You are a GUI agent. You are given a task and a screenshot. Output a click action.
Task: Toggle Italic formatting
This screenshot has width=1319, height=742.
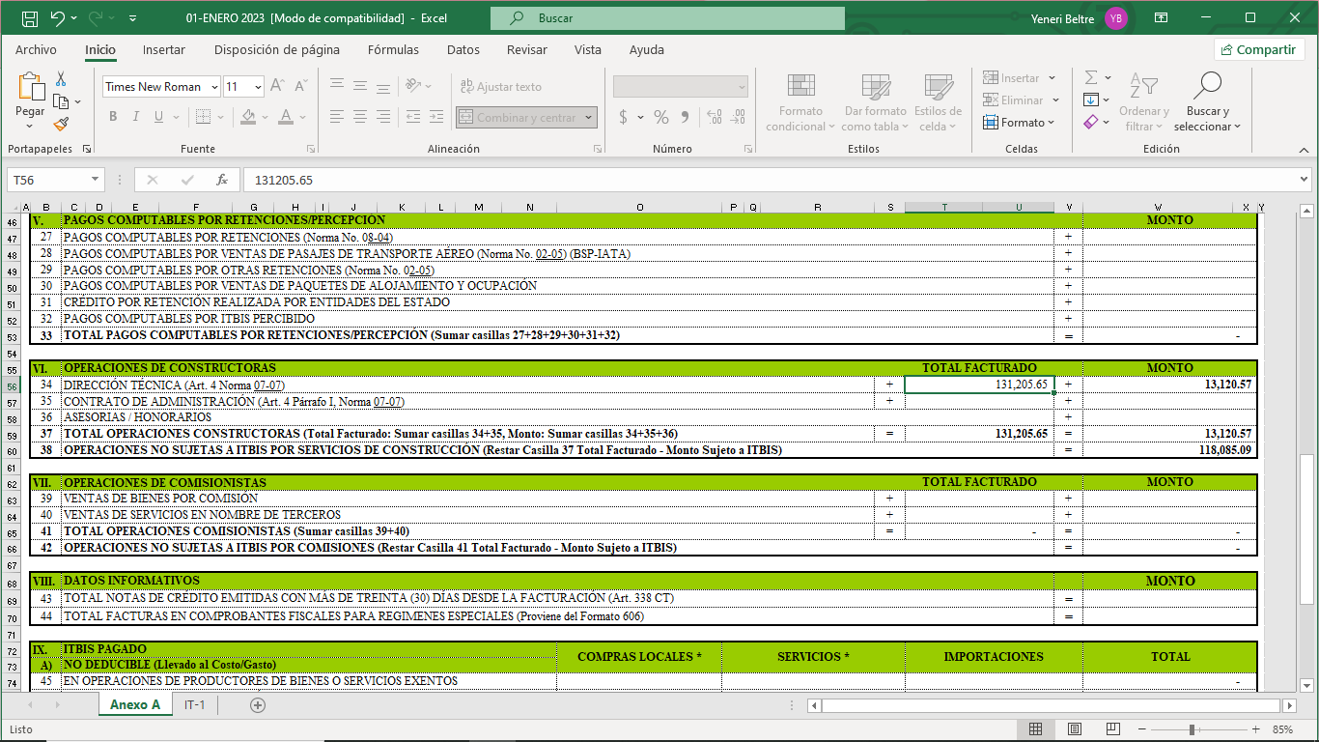(x=136, y=117)
